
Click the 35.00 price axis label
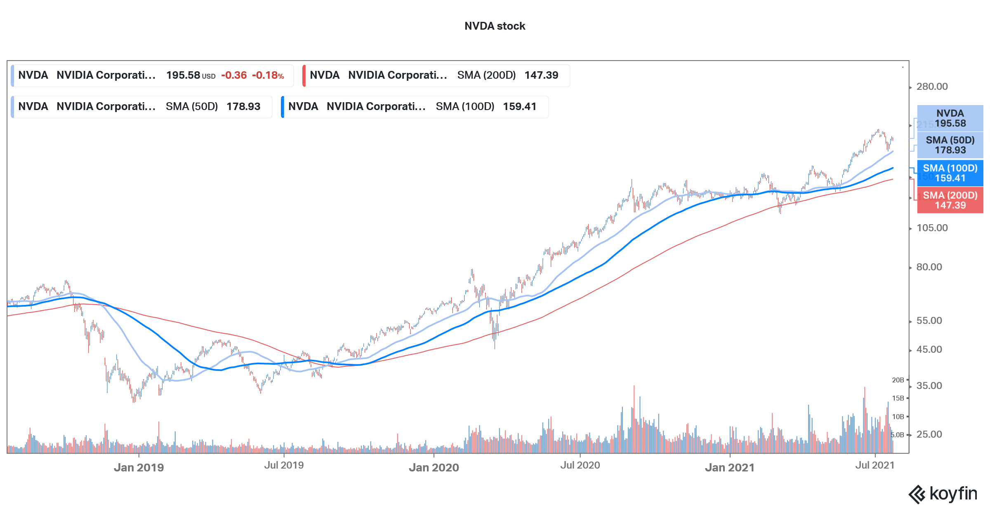(929, 386)
